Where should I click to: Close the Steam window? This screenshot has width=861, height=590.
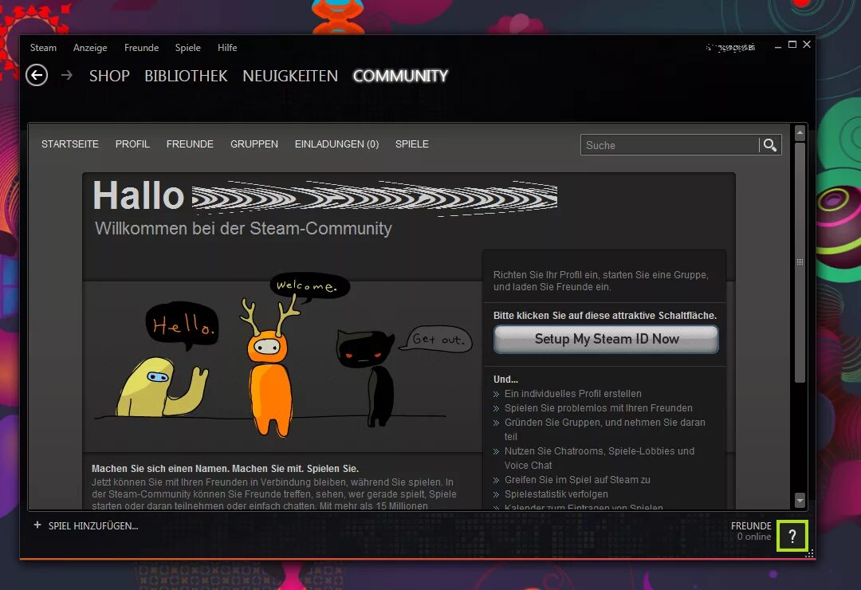point(807,45)
